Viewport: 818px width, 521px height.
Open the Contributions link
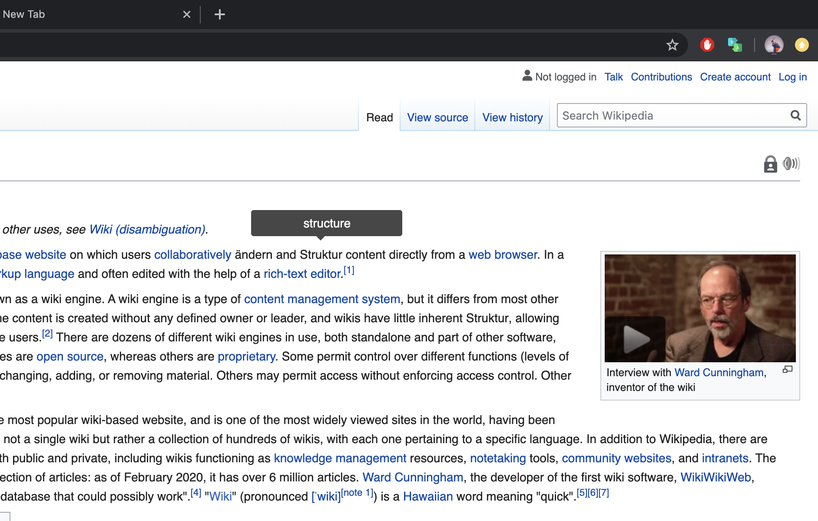[662, 77]
